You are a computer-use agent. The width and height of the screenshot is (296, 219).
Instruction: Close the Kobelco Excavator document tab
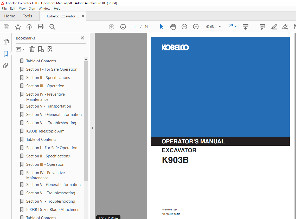click(x=83, y=16)
